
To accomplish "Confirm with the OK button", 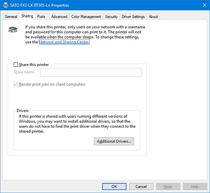I will coord(114,186).
